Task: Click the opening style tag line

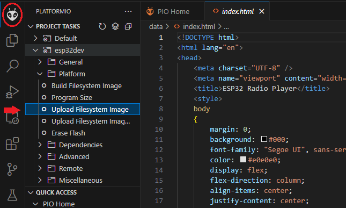Action: pyautogui.click(x=208, y=98)
